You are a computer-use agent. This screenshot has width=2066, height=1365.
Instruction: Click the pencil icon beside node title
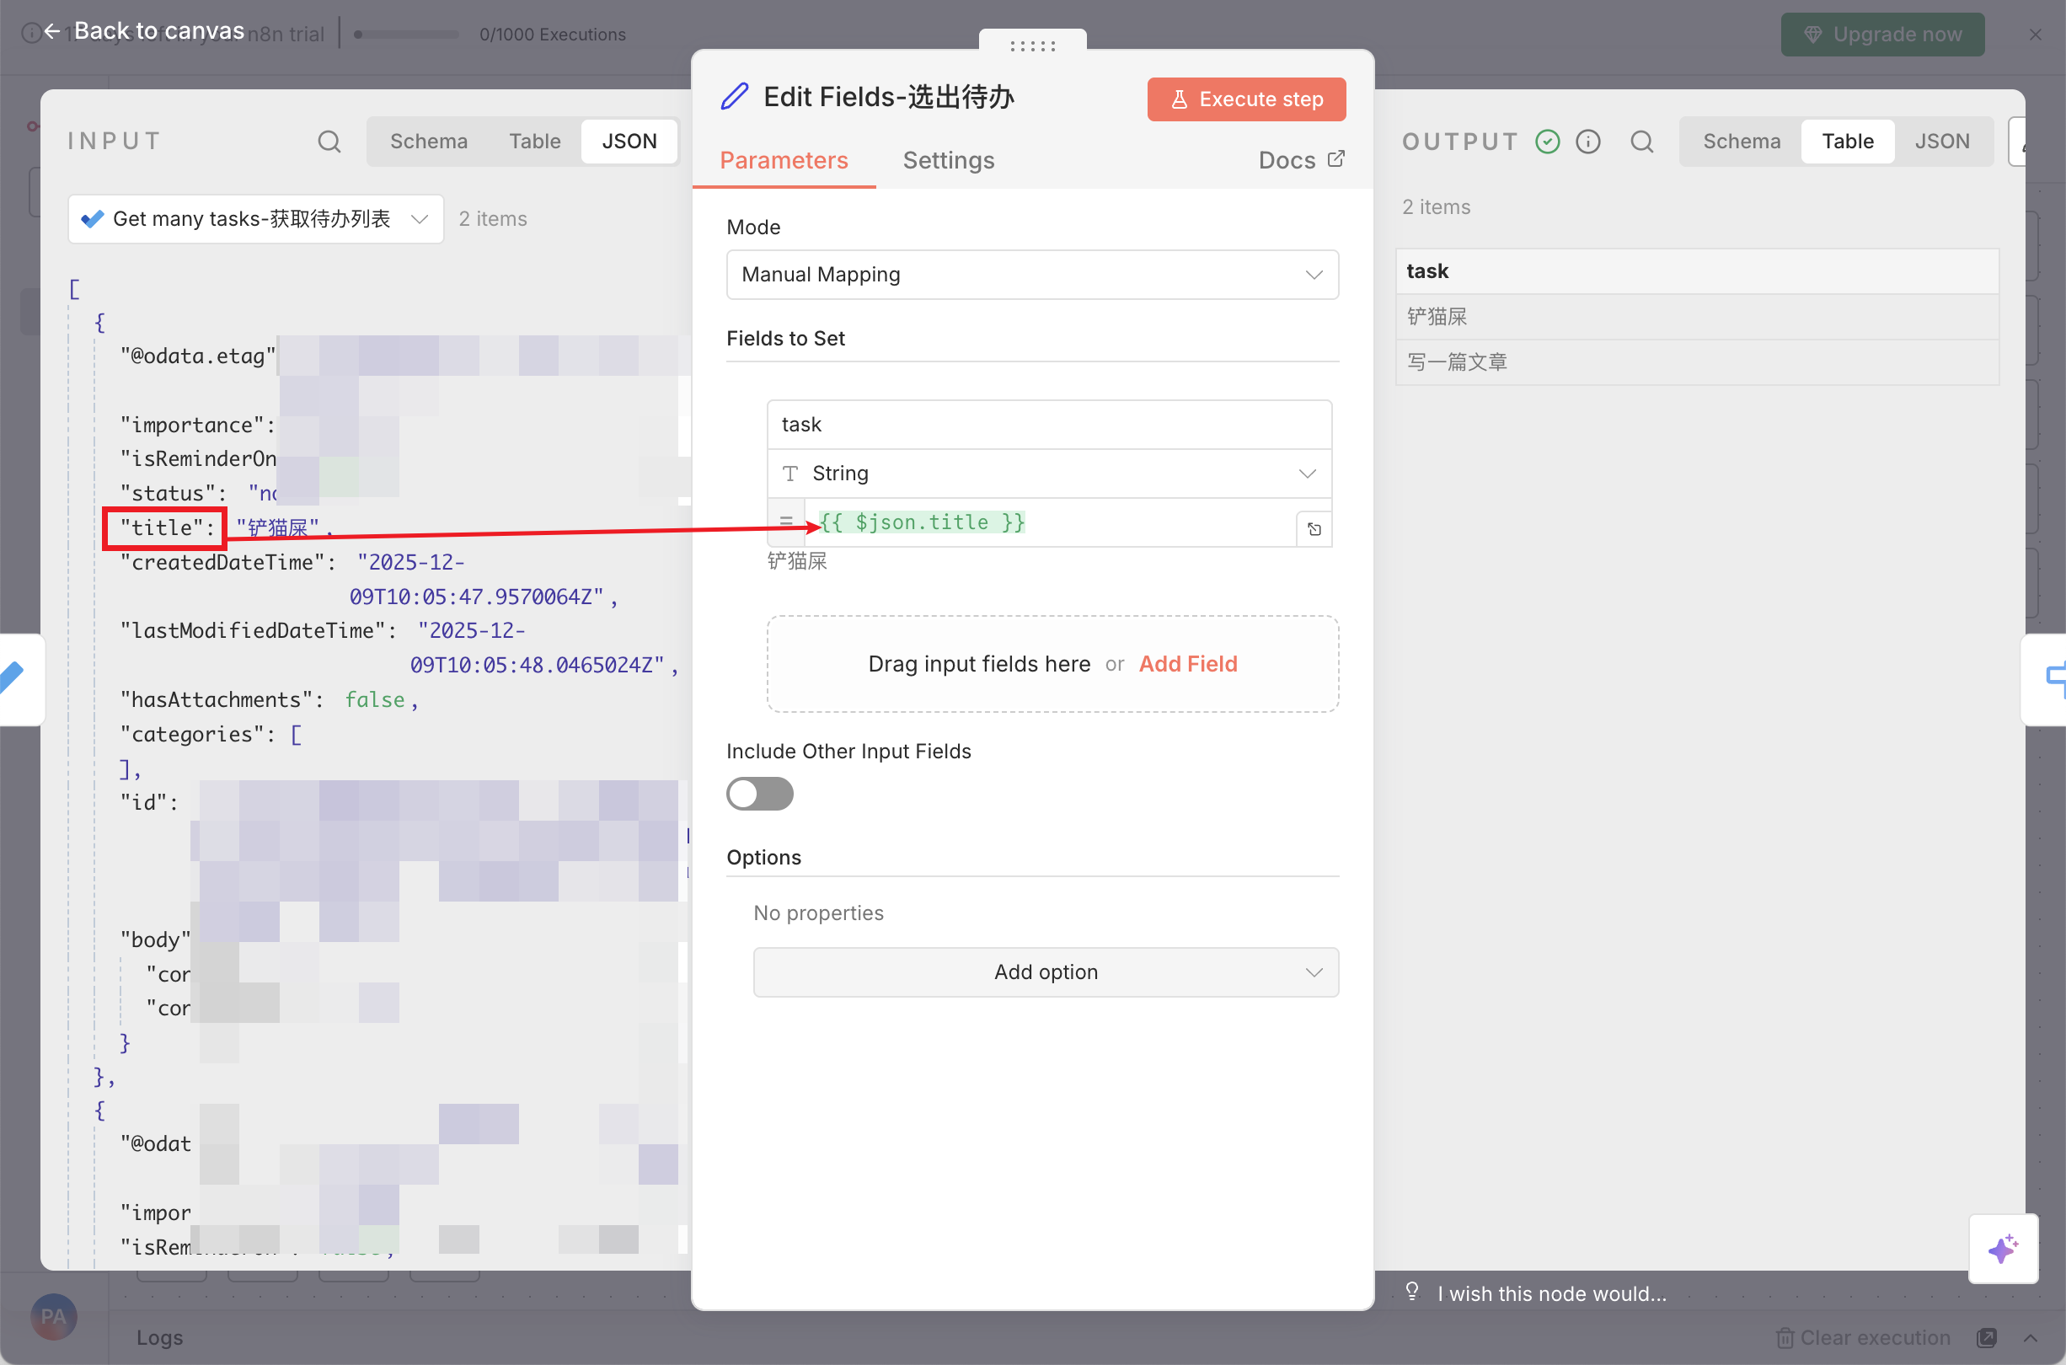point(736,97)
